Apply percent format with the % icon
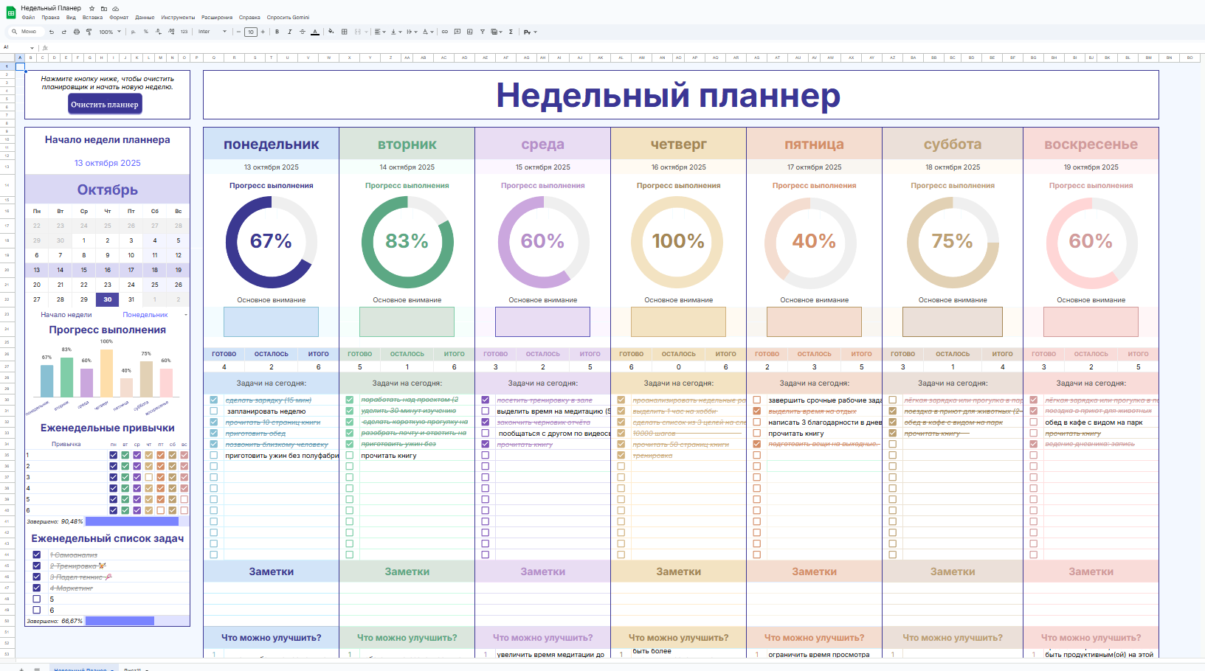The image size is (1205, 671). point(145,32)
